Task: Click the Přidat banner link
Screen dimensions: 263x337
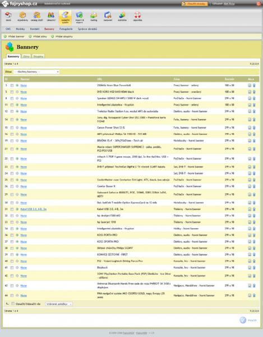Action: (x=14, y=37)
